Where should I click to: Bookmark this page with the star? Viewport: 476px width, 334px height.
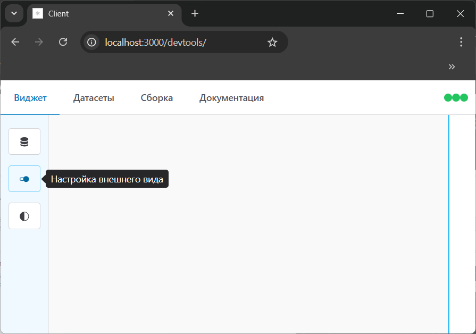point(272,42)
